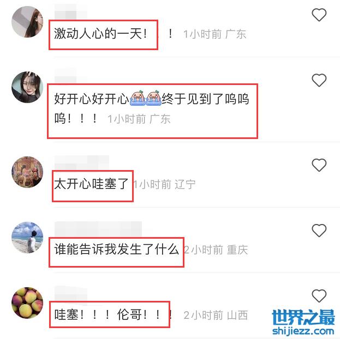Reply to comment 激动人心的一天!
Viewport: 340px width, 339px height.
[x=114, y=34]
